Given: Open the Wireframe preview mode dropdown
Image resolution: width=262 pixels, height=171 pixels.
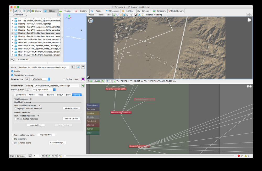Looking at the screenshot, I should tap(41, 79).
